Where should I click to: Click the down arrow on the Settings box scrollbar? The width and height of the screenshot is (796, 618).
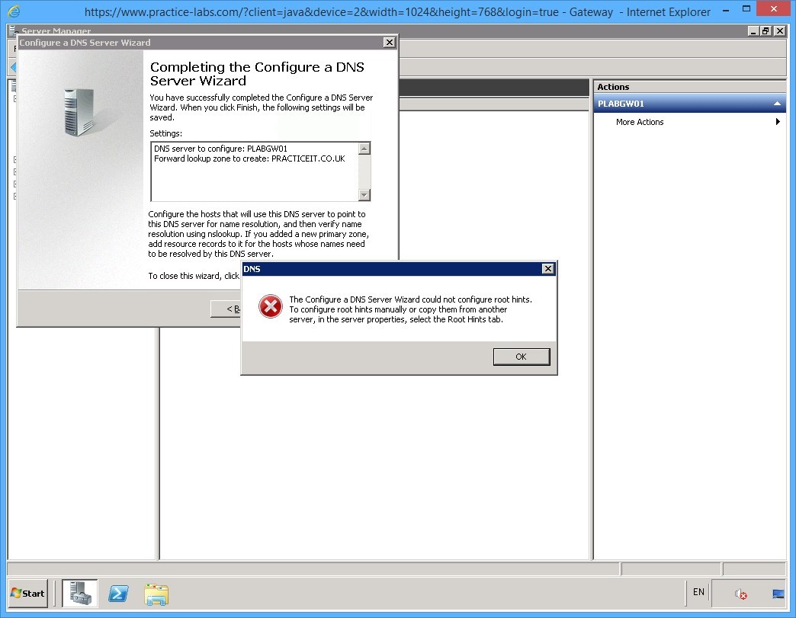366,193
